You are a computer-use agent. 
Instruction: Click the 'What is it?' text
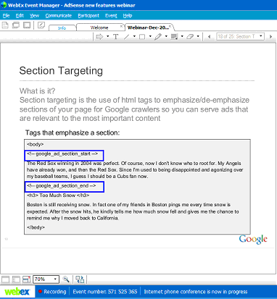[x=37, y=91]
